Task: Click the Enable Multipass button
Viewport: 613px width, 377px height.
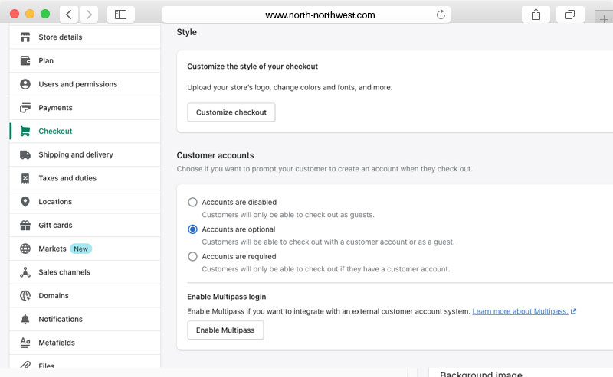Action: pos(225,330)
